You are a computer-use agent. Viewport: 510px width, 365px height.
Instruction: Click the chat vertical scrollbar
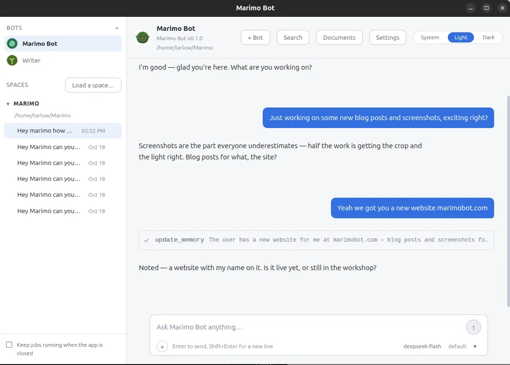(x=508, y=201)
